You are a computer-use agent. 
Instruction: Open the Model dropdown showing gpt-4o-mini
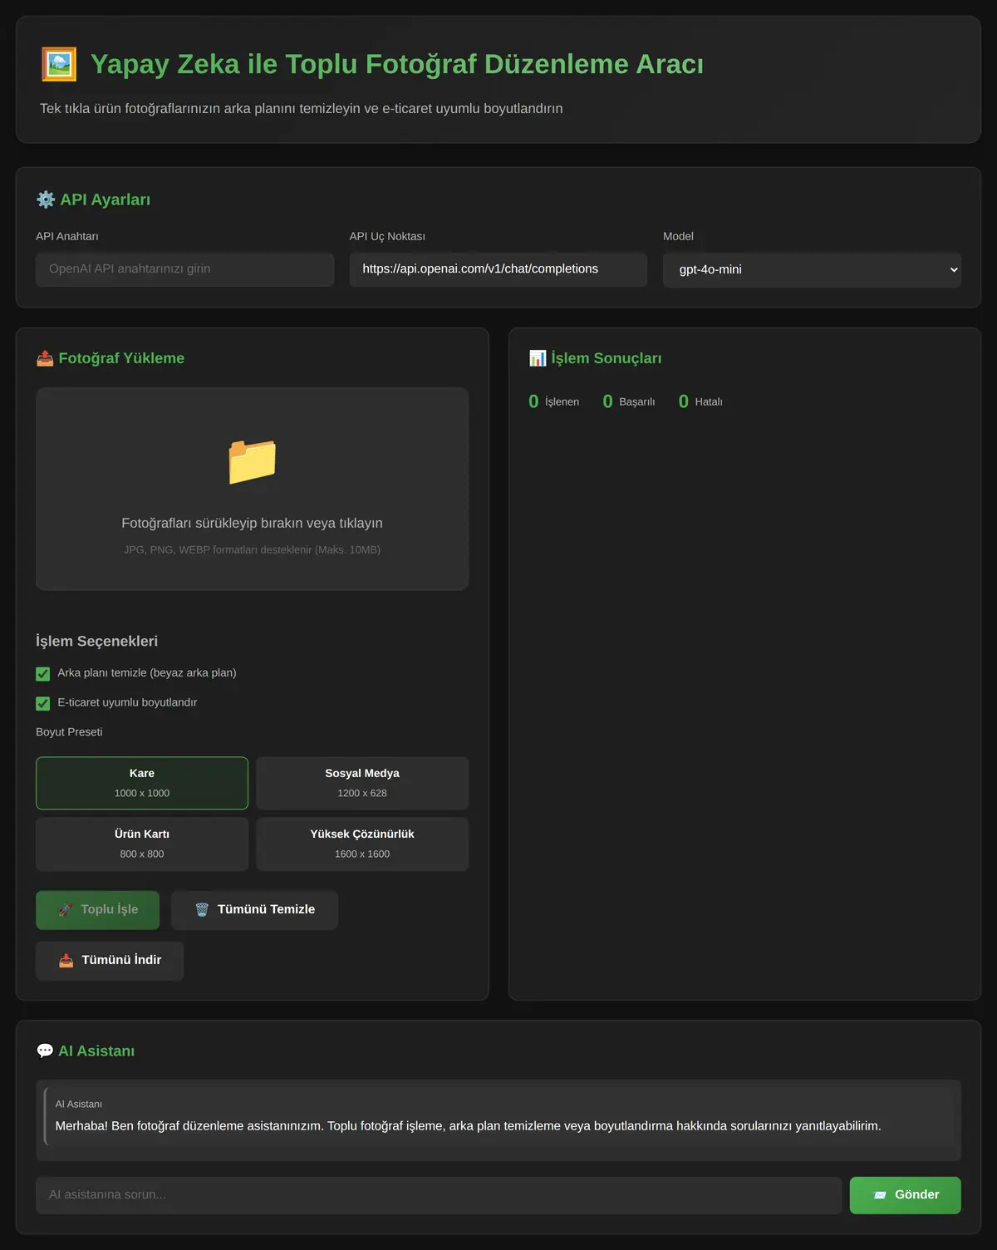(812, 270)
